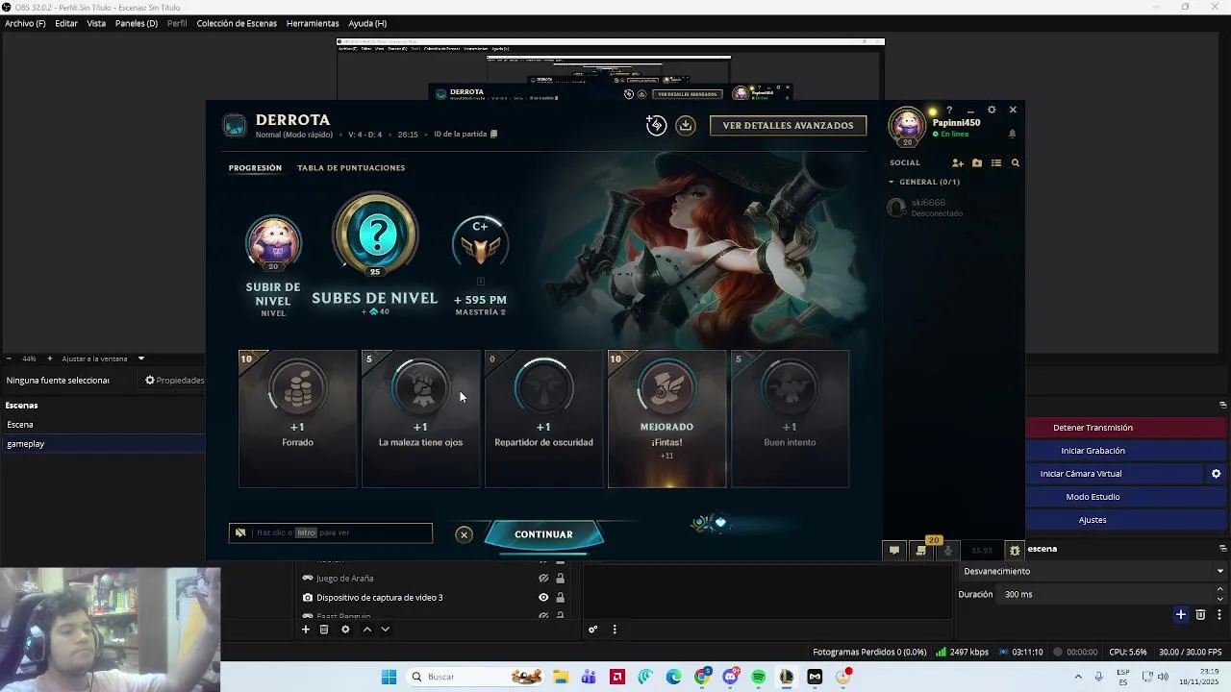This screenshot has height=692, width=1231.
Task: Undock the controls panel icon
Action: tap(1222, 405)
